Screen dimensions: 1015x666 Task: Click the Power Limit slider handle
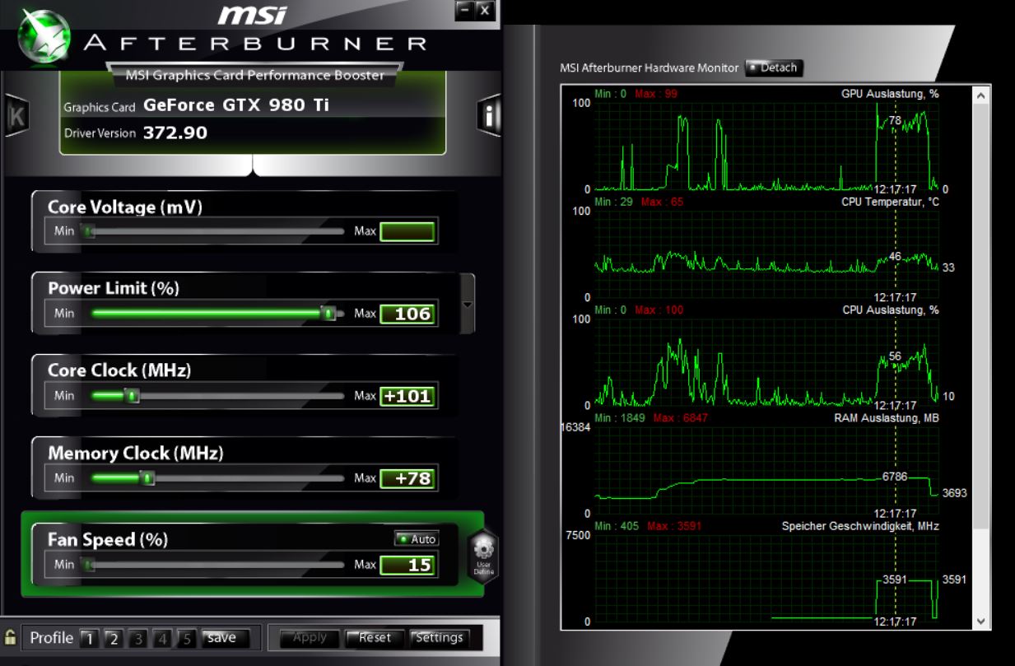tap(329, 314)
